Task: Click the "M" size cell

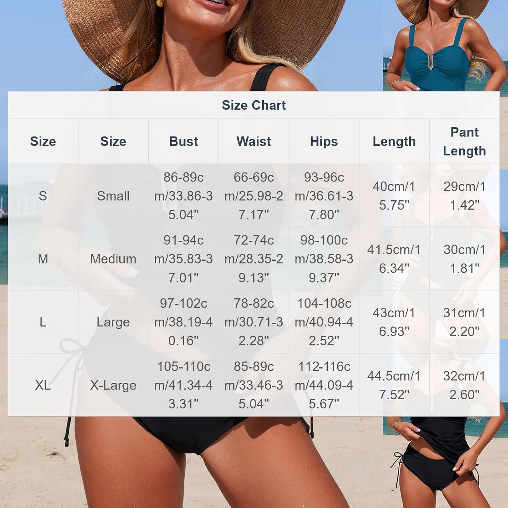Action: pyautogui.click(x=43, y=259)
